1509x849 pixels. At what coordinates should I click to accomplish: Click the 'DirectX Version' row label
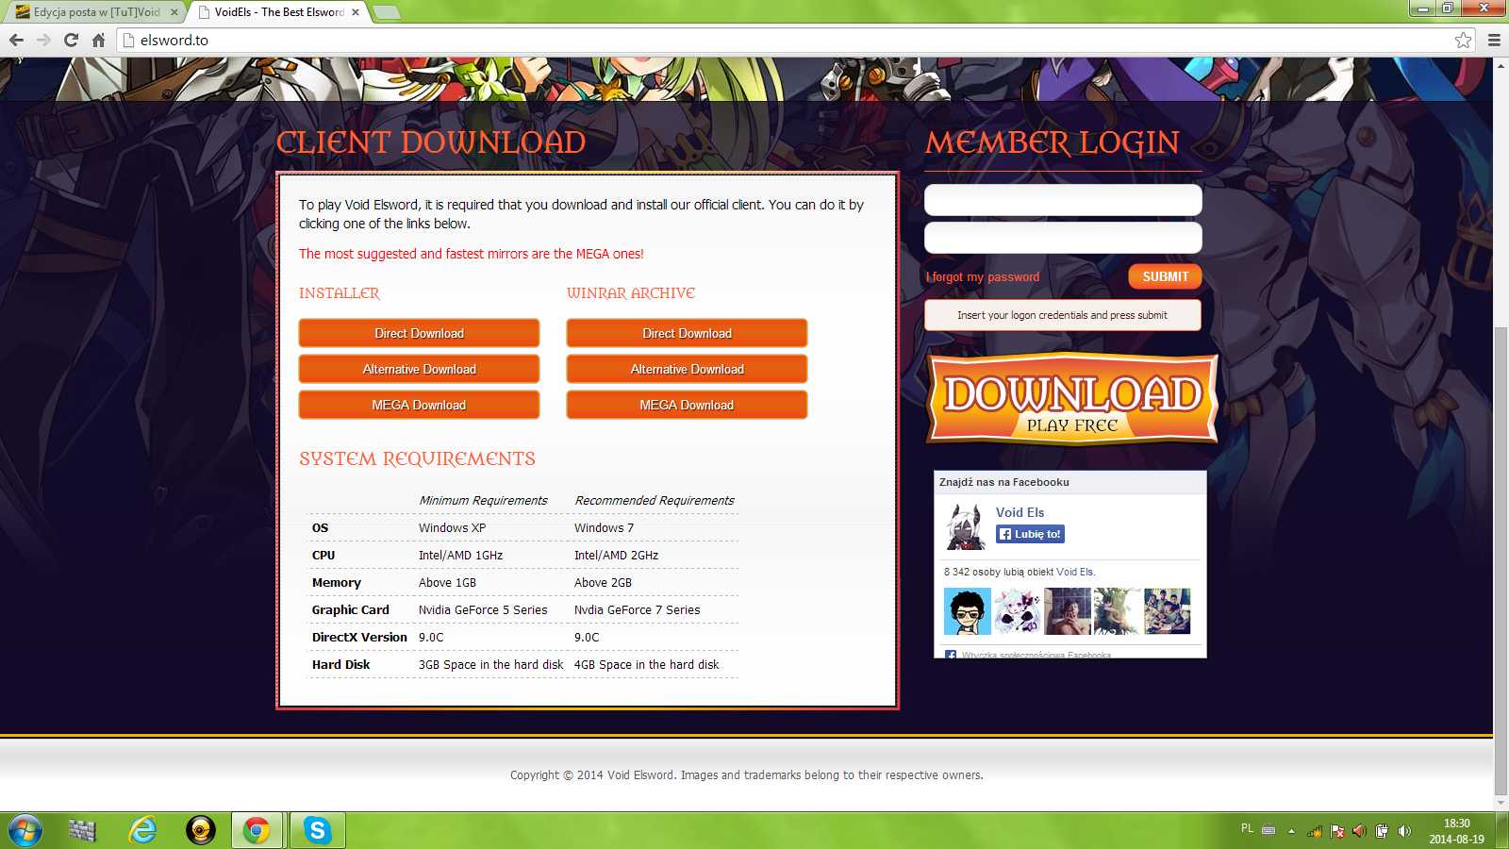359,638
